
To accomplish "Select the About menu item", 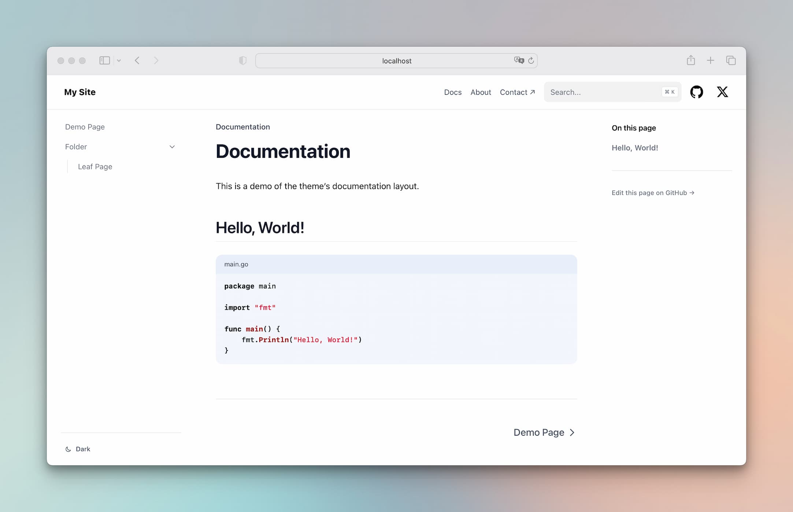I will tap(480, 92).
